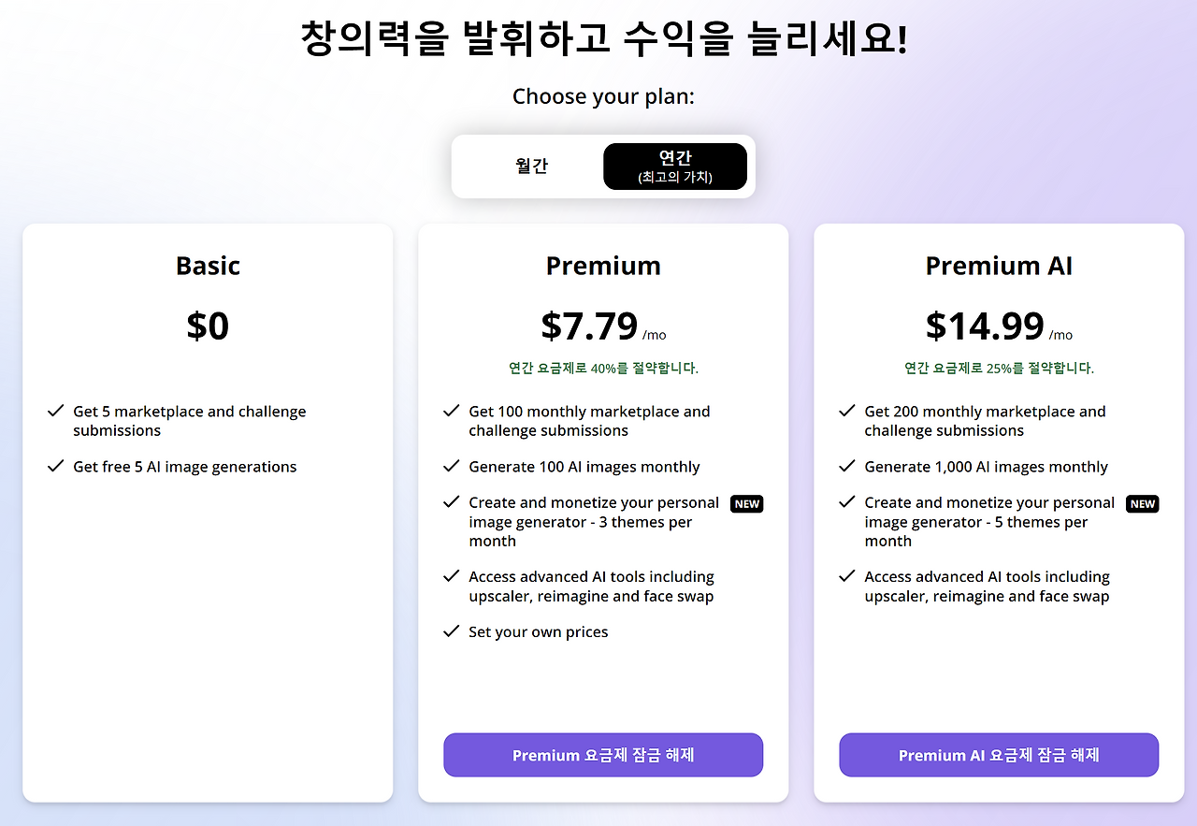This screenshot has height=826, width=1197.
Task: Select the Basic plan card
Action: coord(208,512)
